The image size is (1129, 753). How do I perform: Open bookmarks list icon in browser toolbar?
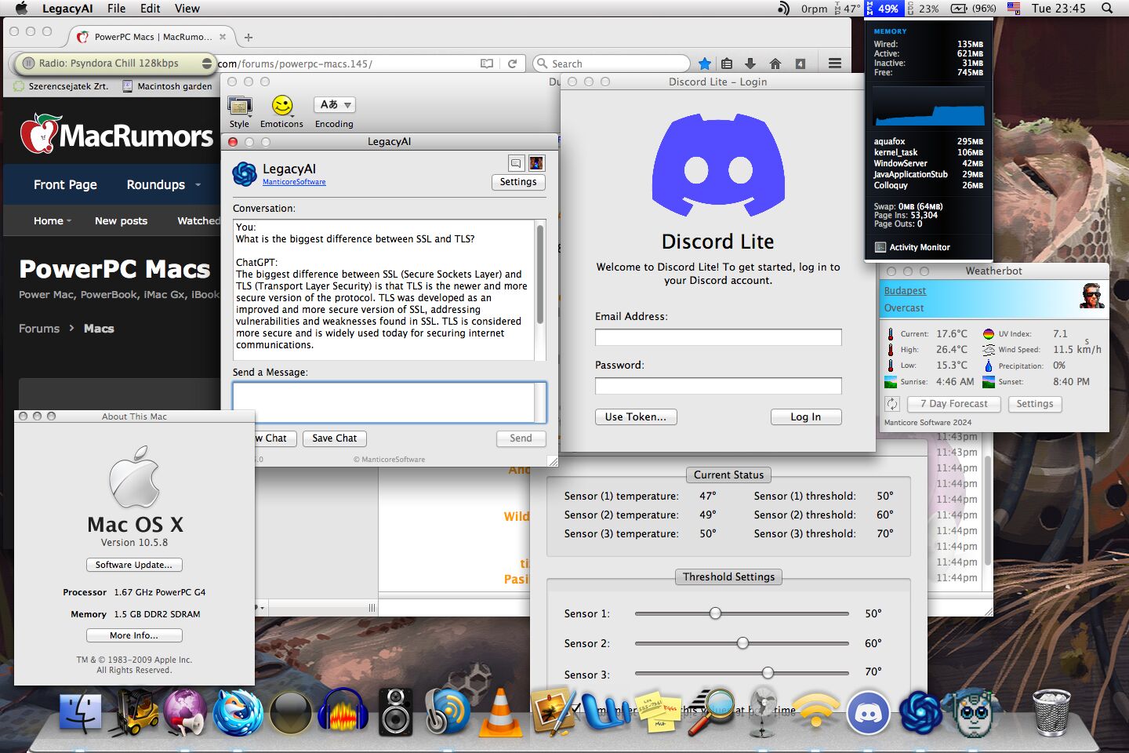pyautogui.click(x=727, y=64)
